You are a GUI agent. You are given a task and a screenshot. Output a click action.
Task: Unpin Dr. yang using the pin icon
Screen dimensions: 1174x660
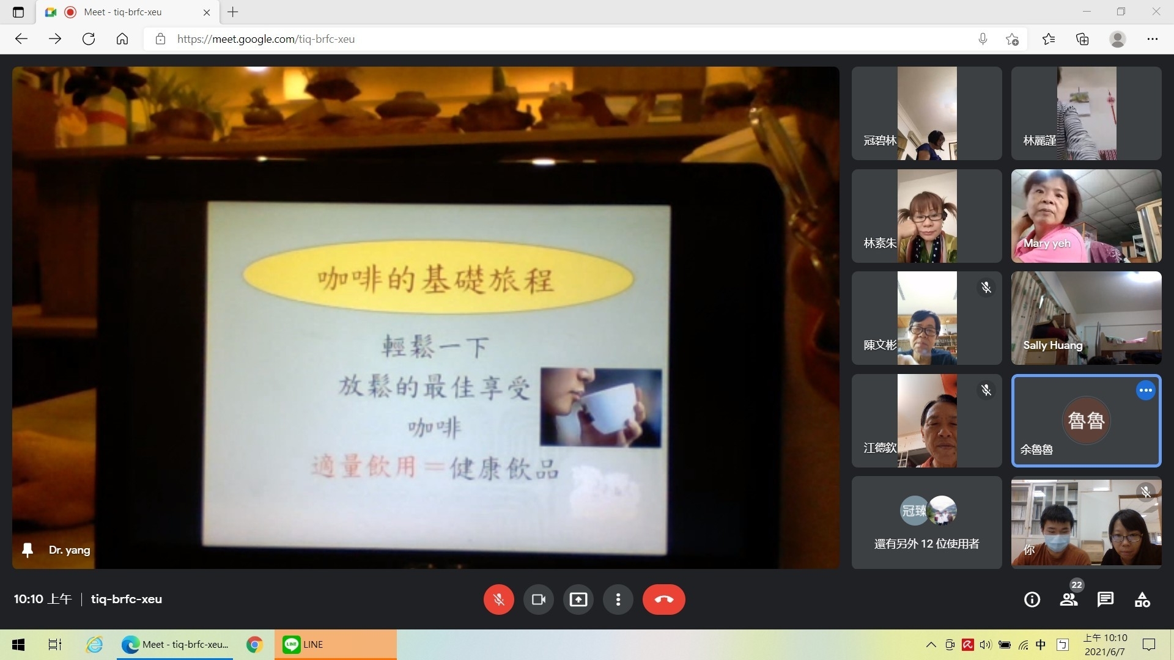click(28, 550)
